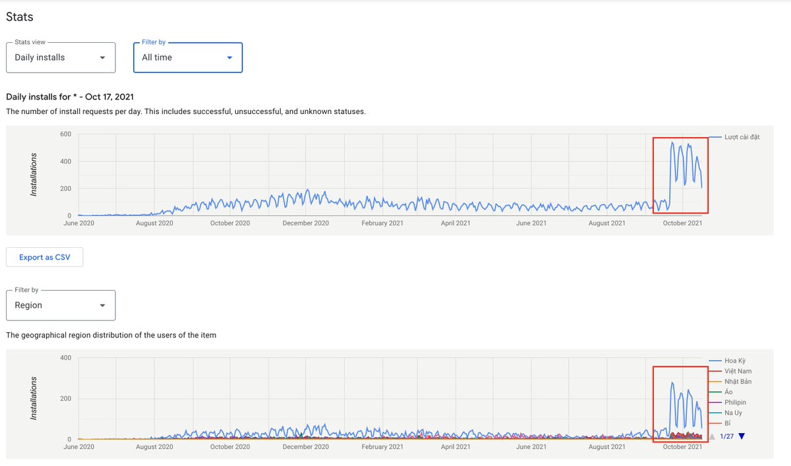Viewport: 791px width, 466px height.
Task: Go to previous legend page arrow
Action: tap(712, 436)
